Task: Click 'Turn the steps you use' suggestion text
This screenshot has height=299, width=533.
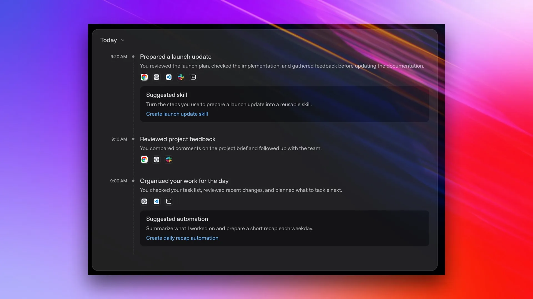Action: [229, 104]
